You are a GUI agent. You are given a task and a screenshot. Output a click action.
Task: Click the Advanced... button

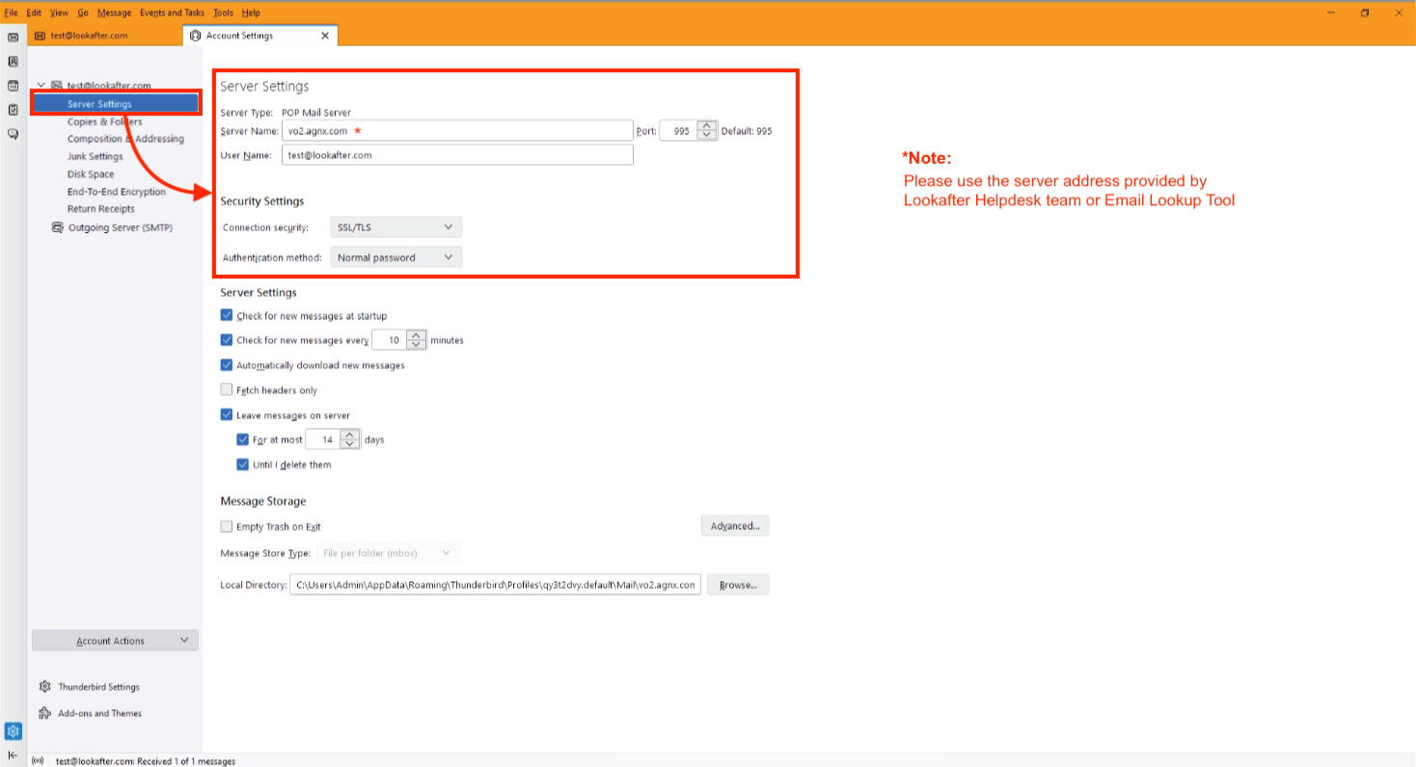pyautogui.click(x=734, y=526)
